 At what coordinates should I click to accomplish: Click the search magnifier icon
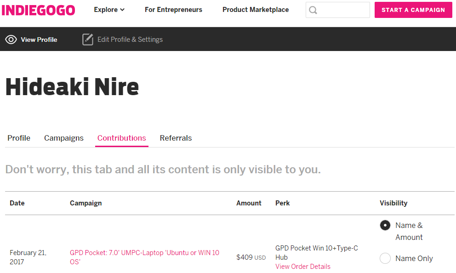(313, 10)
